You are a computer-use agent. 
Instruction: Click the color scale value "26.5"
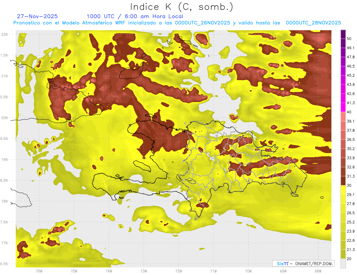[x=351, y=213]
